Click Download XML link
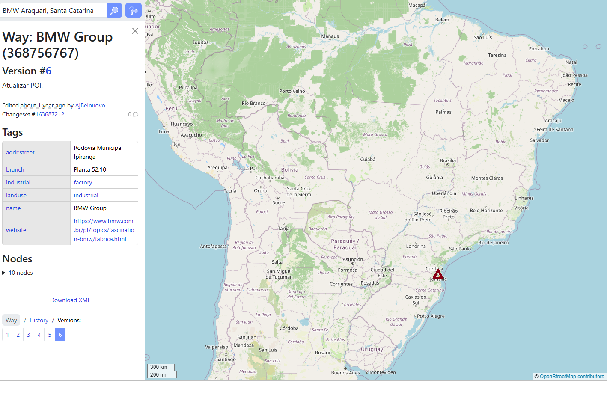Viewport: 607px width, 404px height. [70, 300]
